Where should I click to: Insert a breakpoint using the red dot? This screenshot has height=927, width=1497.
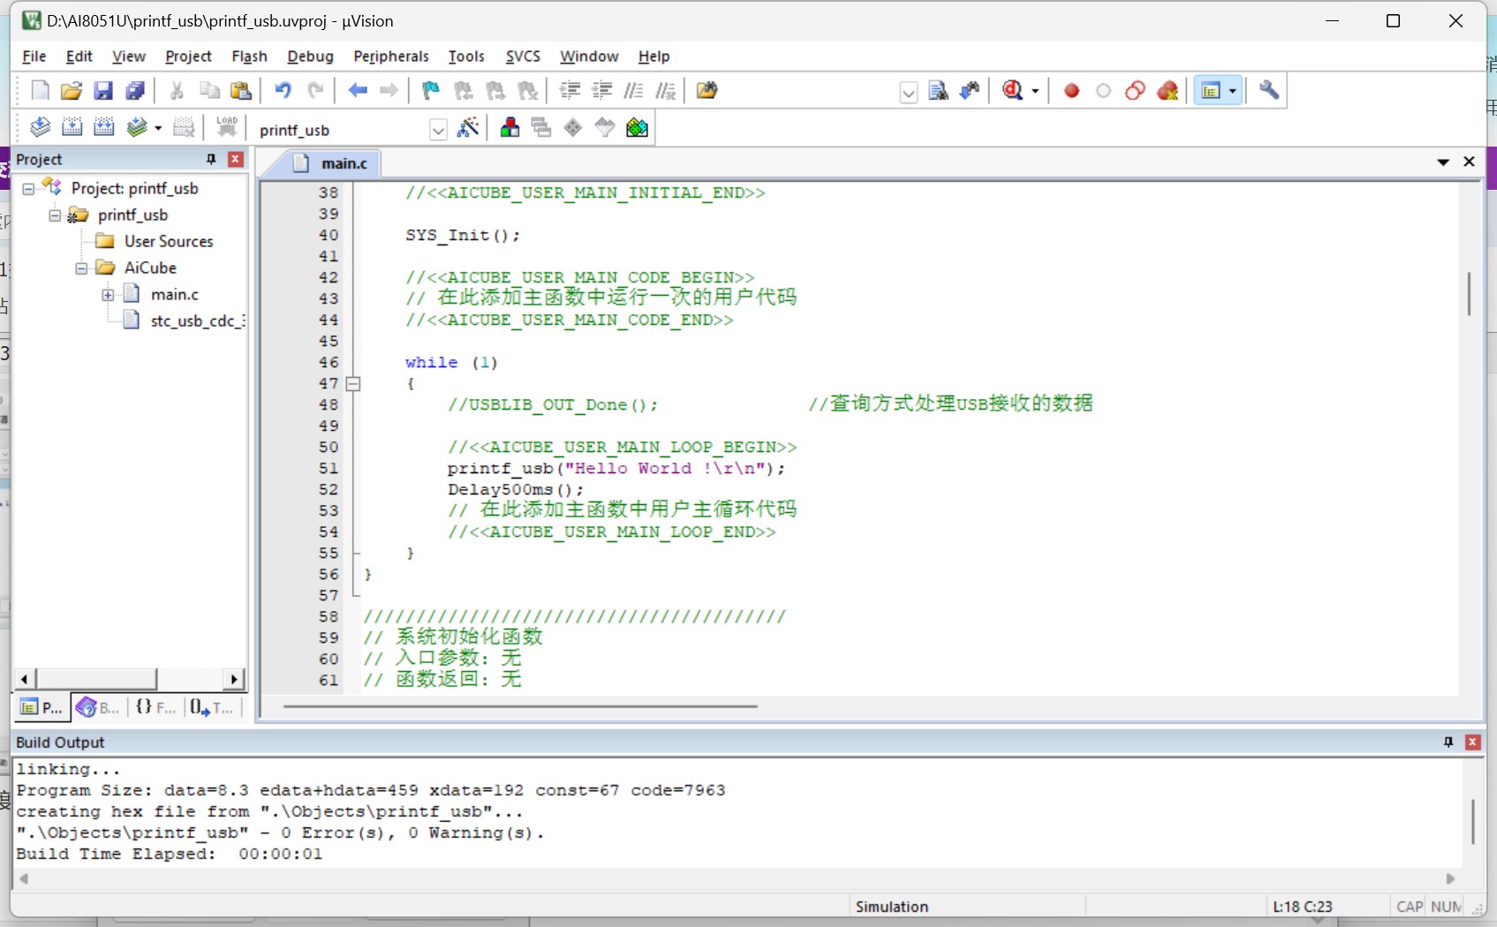1071,91
